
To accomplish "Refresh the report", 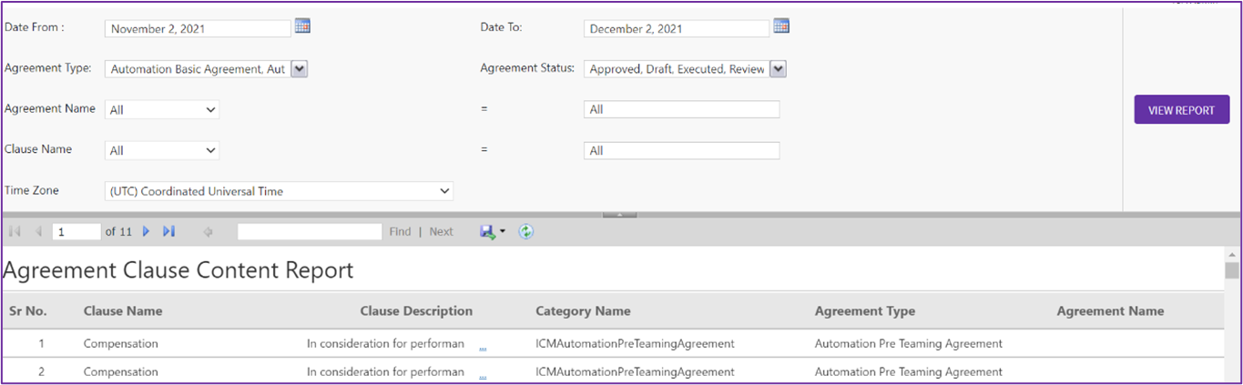I will [526, 232].
